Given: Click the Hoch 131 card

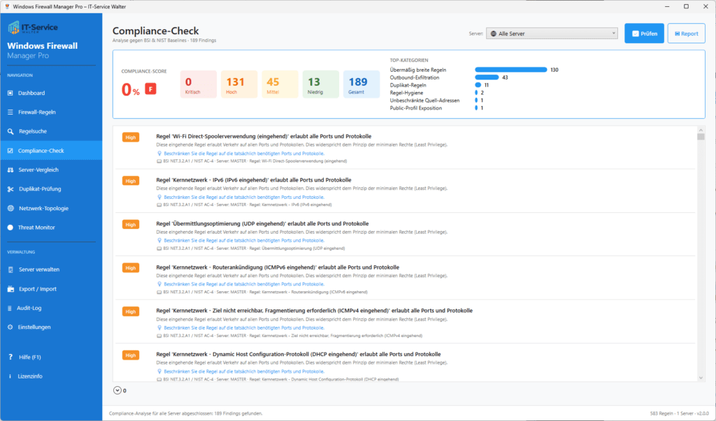Looking at the screenshot, I should [239, 84].
